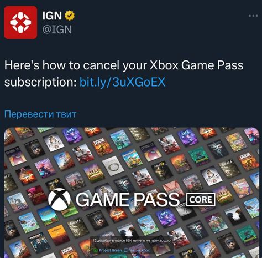Screen dimensions: 262x258
Task: Click the 12 декабря caption text
Action: point(132,241)
